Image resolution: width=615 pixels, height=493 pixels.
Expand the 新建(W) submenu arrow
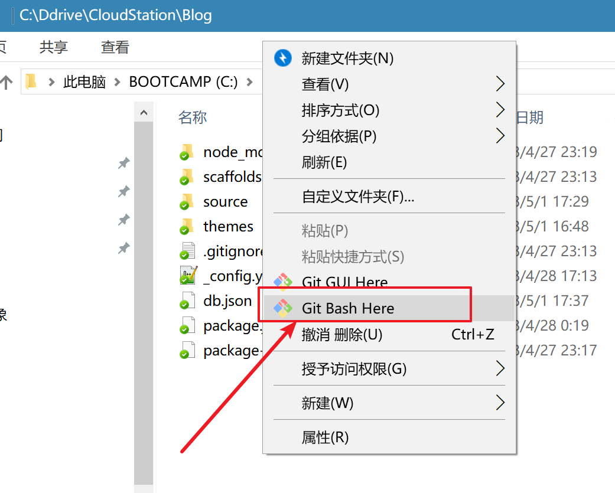pos(500,403)
